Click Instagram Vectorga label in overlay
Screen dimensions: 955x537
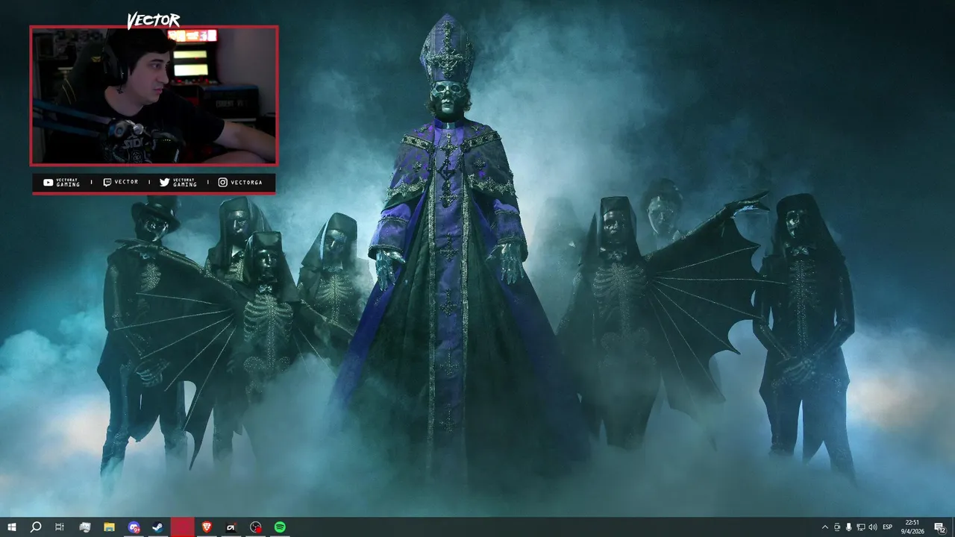[240, 182]
